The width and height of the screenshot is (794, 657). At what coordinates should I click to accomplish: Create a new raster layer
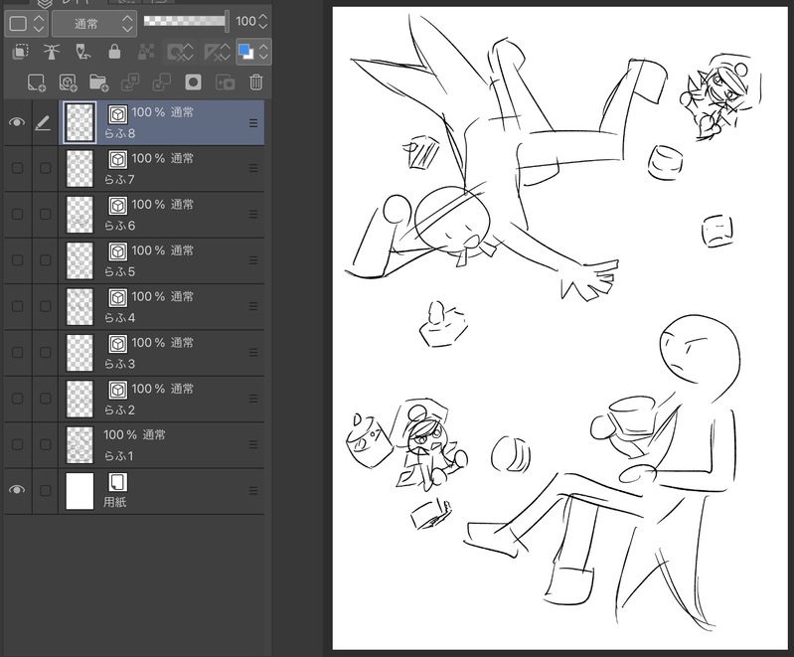[x=37, y=82]
